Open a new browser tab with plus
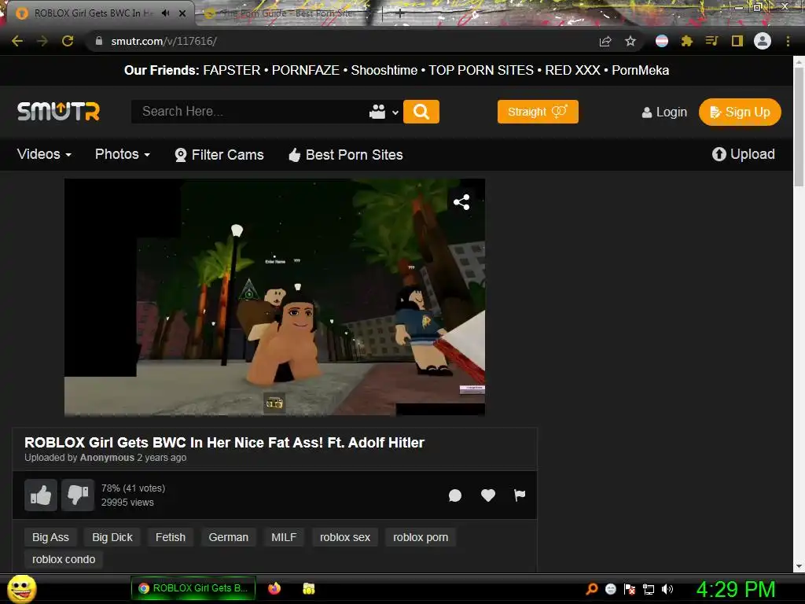Viewport: 805px width, 604px height. click(399, 14)
